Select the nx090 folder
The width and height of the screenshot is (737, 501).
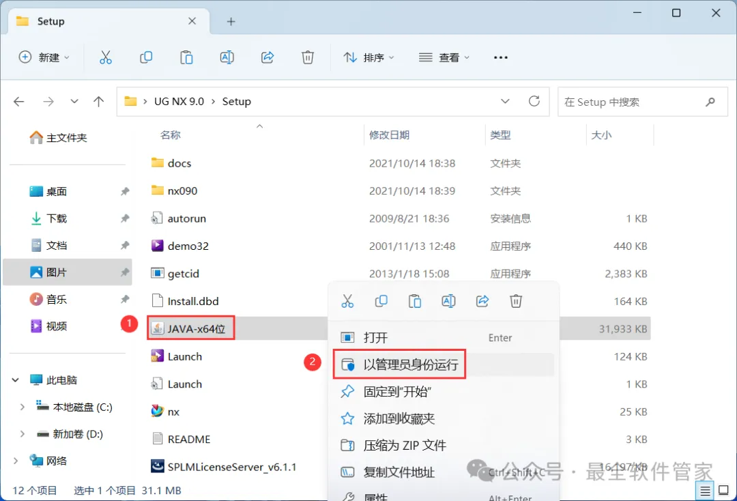tap(175, 191)
